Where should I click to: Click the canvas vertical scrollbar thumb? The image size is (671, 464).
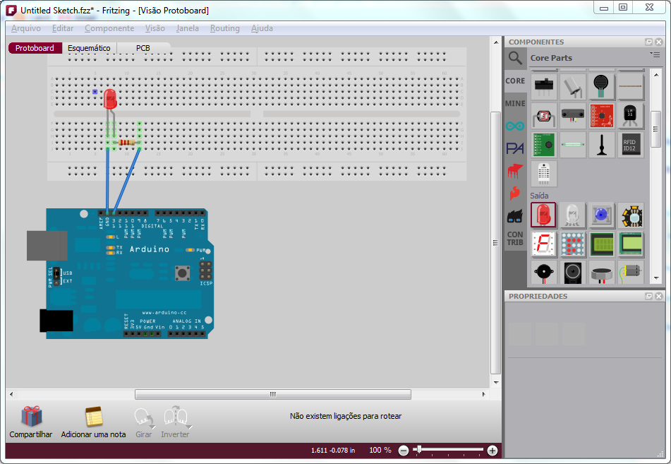495,243
